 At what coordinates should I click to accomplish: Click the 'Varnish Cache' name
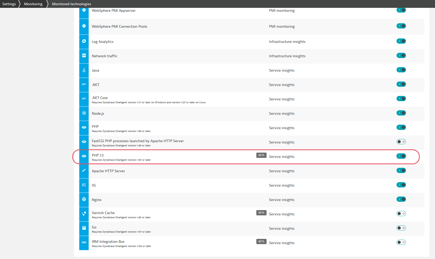pyautogui.click(x=103, y=213)
